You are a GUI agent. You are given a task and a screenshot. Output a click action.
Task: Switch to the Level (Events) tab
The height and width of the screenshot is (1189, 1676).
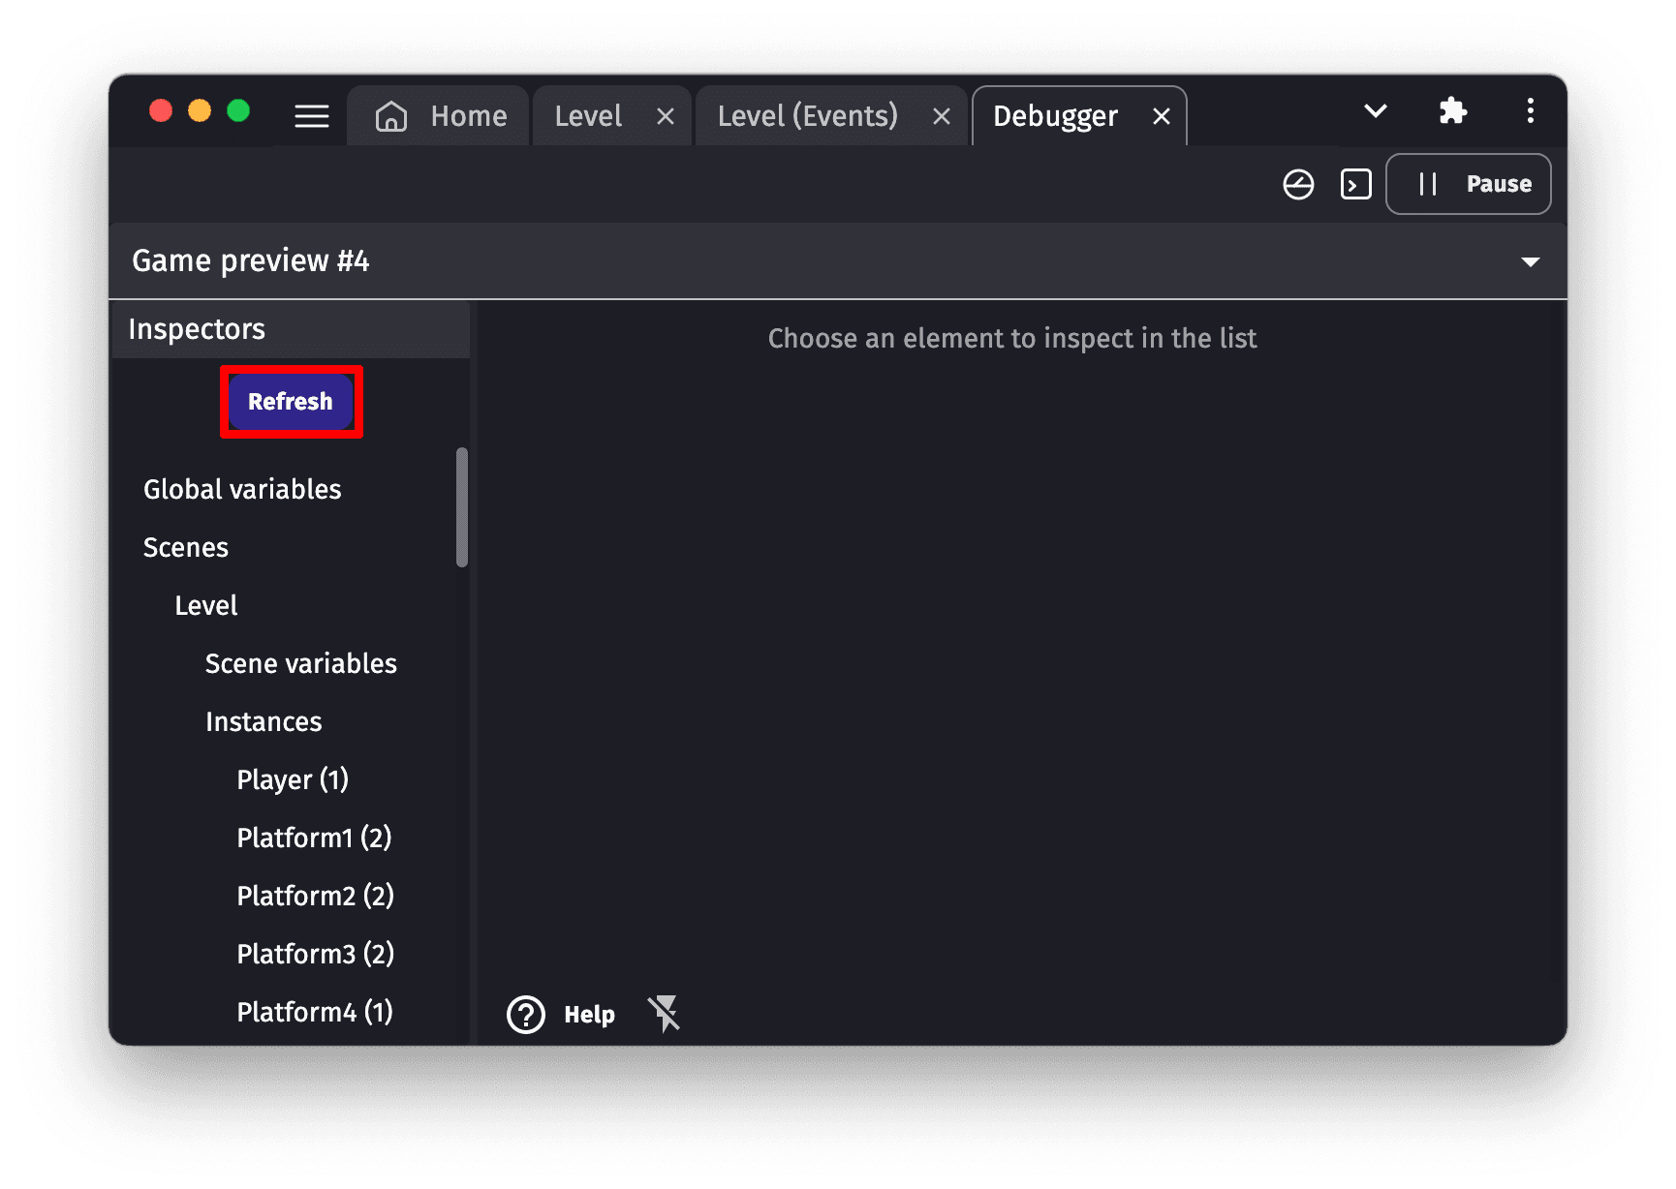click(807, 116)
